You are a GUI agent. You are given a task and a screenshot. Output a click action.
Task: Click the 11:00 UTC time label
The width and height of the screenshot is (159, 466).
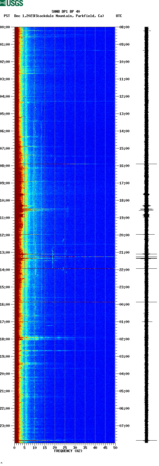(124, 79)
